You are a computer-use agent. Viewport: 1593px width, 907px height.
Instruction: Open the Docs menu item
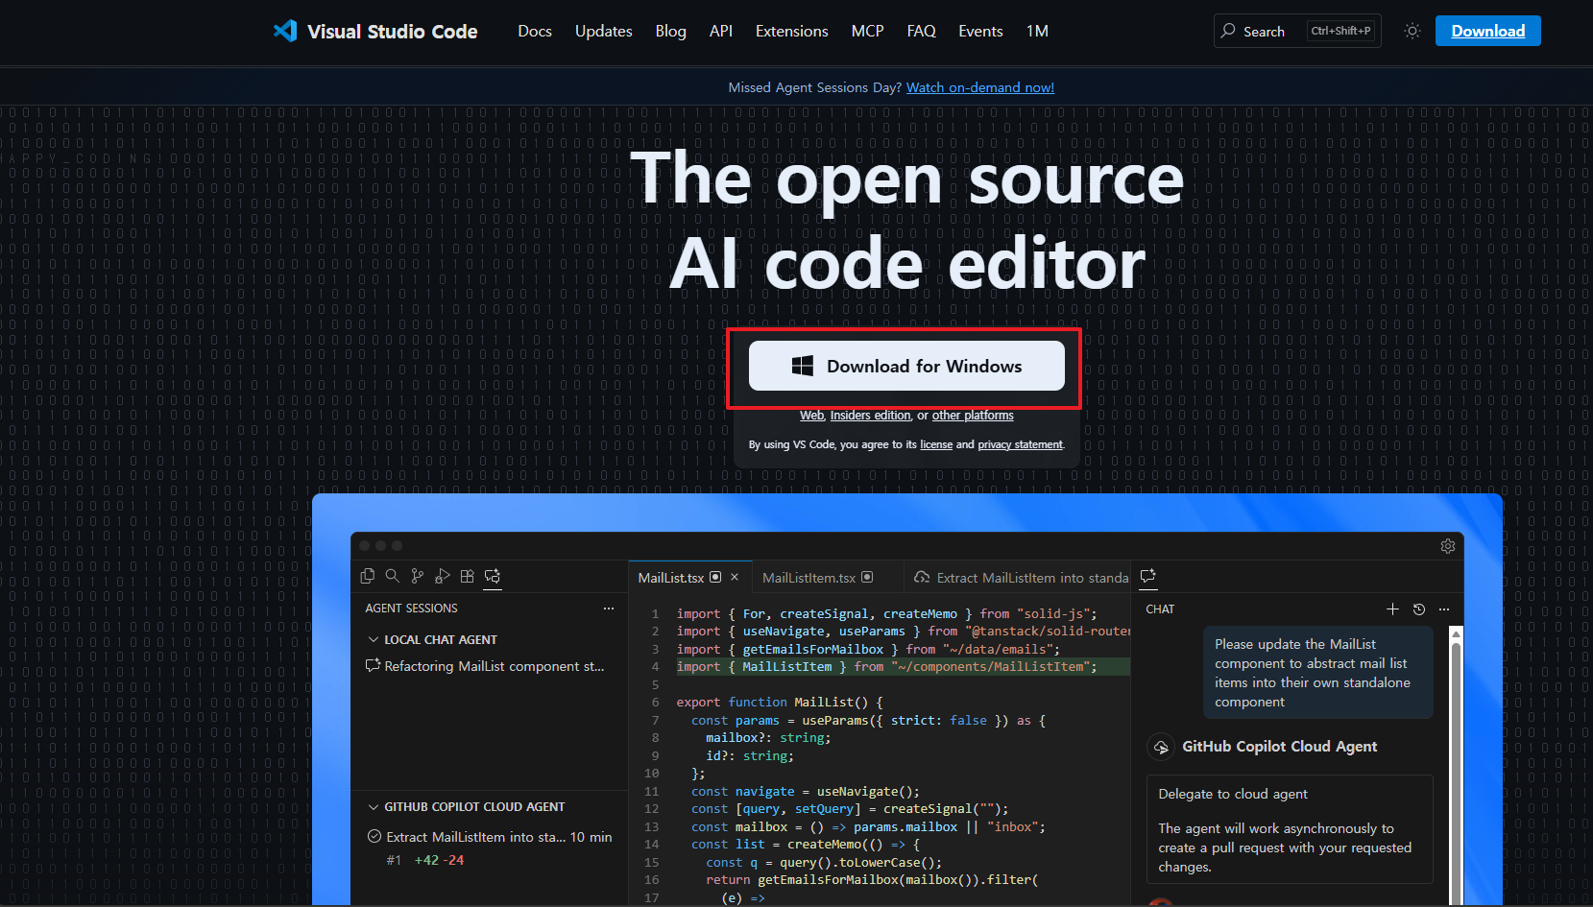535,31
